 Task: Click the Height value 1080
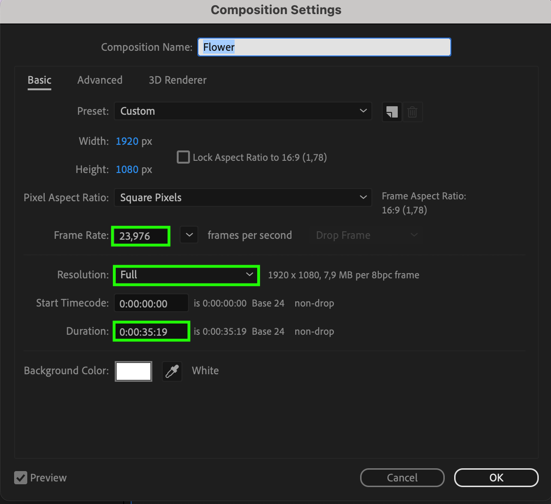click(x=127, y=169)
